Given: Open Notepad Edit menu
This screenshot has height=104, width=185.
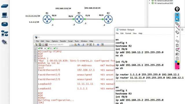Looking at the screenshot, I should (x=122, y=34).
